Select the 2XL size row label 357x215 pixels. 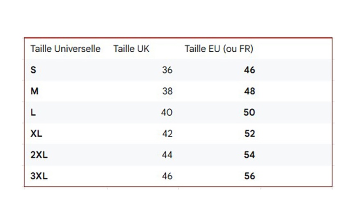click(39, 155)
